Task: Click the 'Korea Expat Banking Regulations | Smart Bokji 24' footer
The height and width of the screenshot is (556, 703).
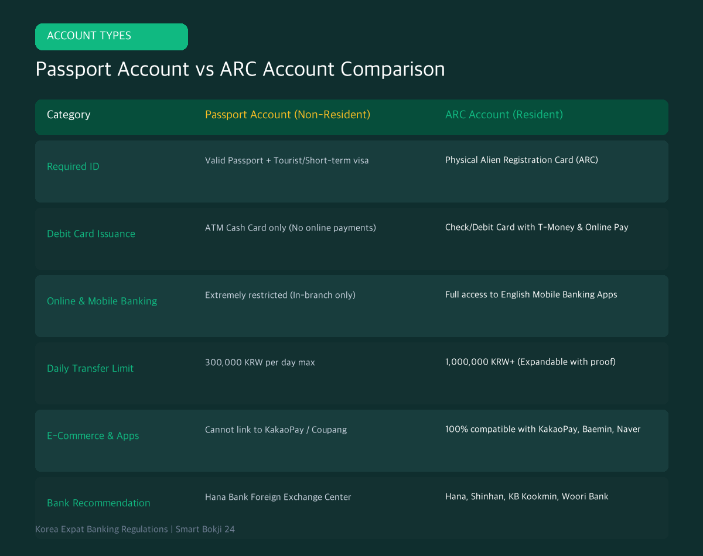Action: (135, 529)
